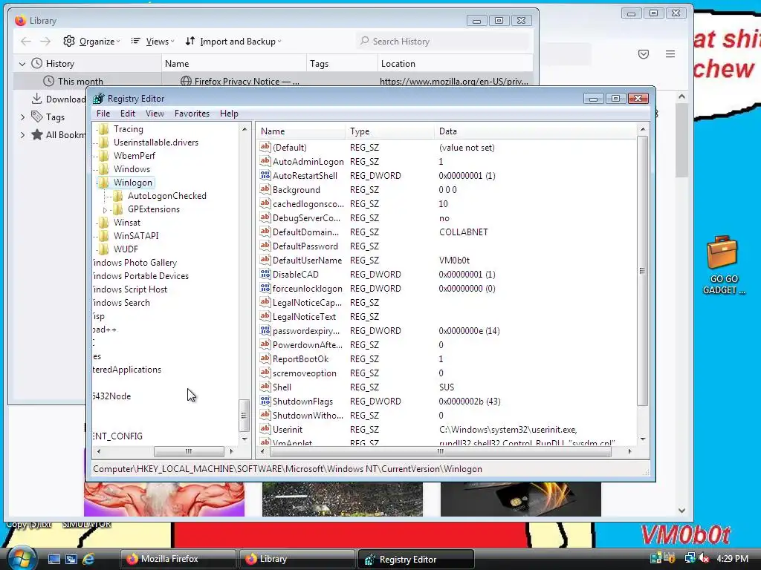Select the WbemPerf key folder icon

pyautogui.click(x=103, y=156)
